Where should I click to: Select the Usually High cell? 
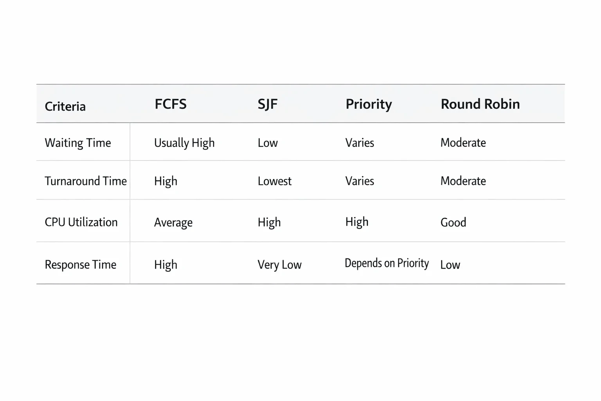point(184,143)
